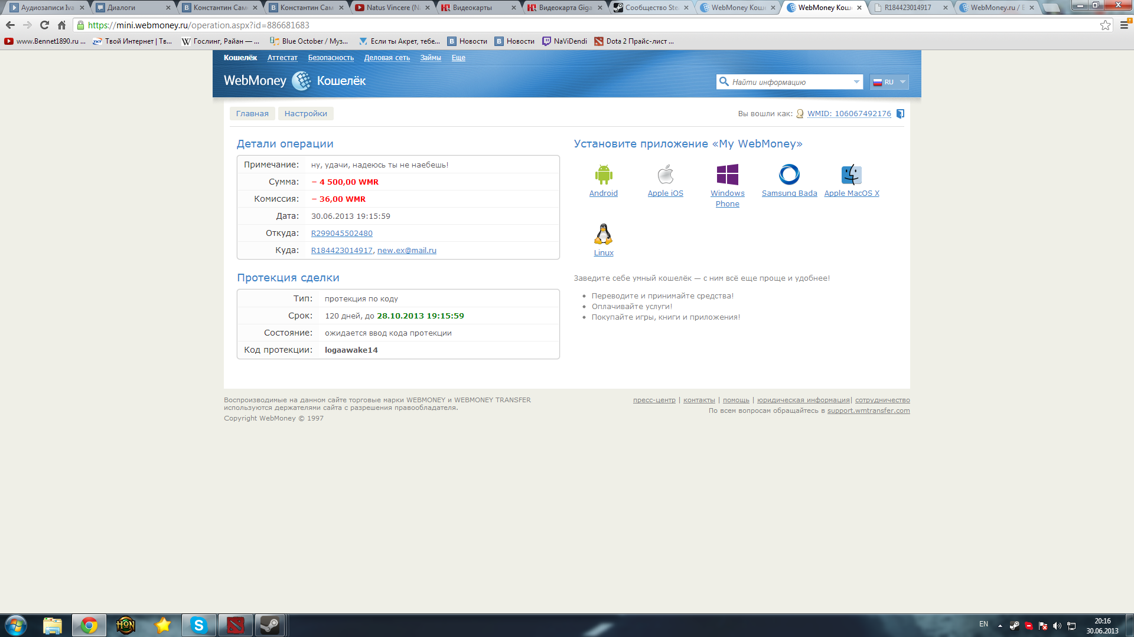Open destination wallet R184423014917 link
1134x637 pixels.
point(341,251)
